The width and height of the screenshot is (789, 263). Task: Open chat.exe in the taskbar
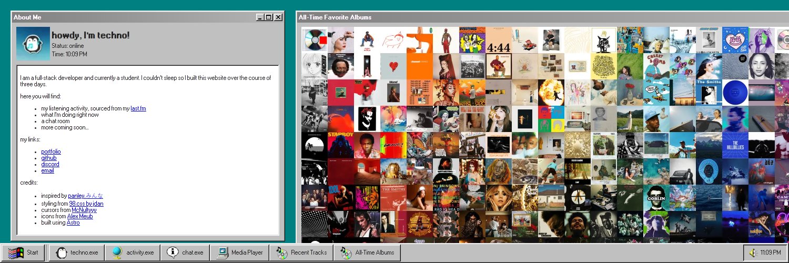pyautogui.click(x=185, y=252)
